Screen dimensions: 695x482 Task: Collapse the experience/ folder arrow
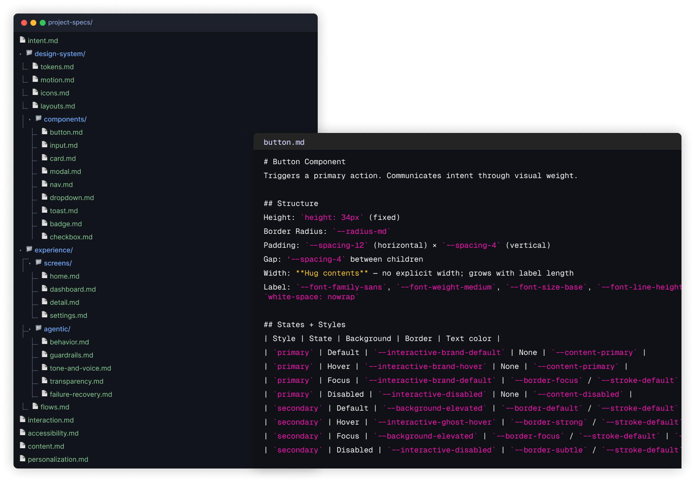tap(20, 251)
